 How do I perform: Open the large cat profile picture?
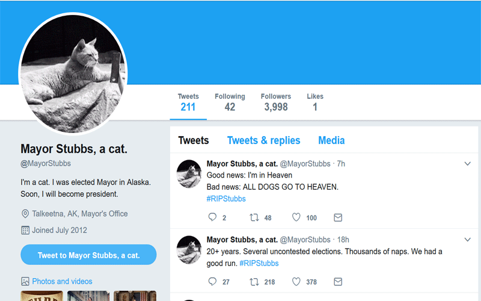click(72, 72)
